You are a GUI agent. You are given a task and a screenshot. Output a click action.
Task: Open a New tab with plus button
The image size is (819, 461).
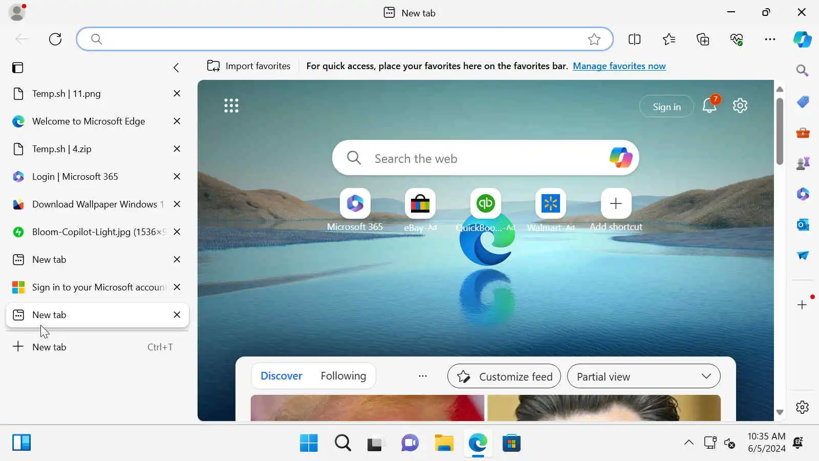97,347
